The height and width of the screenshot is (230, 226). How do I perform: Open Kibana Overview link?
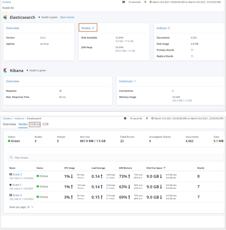[13, 81]
